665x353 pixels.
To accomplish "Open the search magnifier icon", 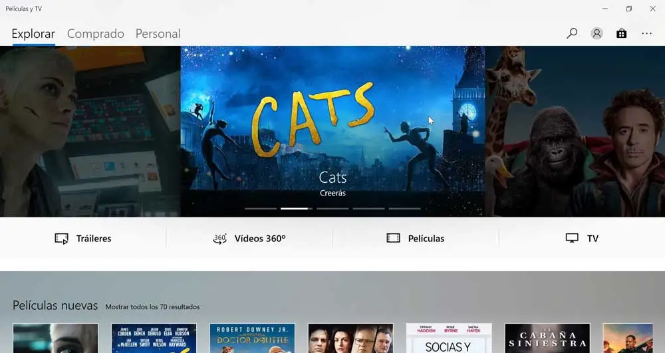I will click(572, 33).
